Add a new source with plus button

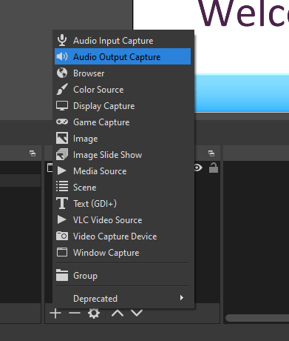point(55,314)
